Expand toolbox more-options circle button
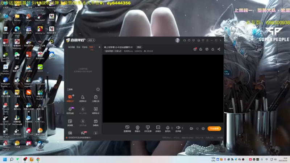290x163 pixels. point(98,89)
